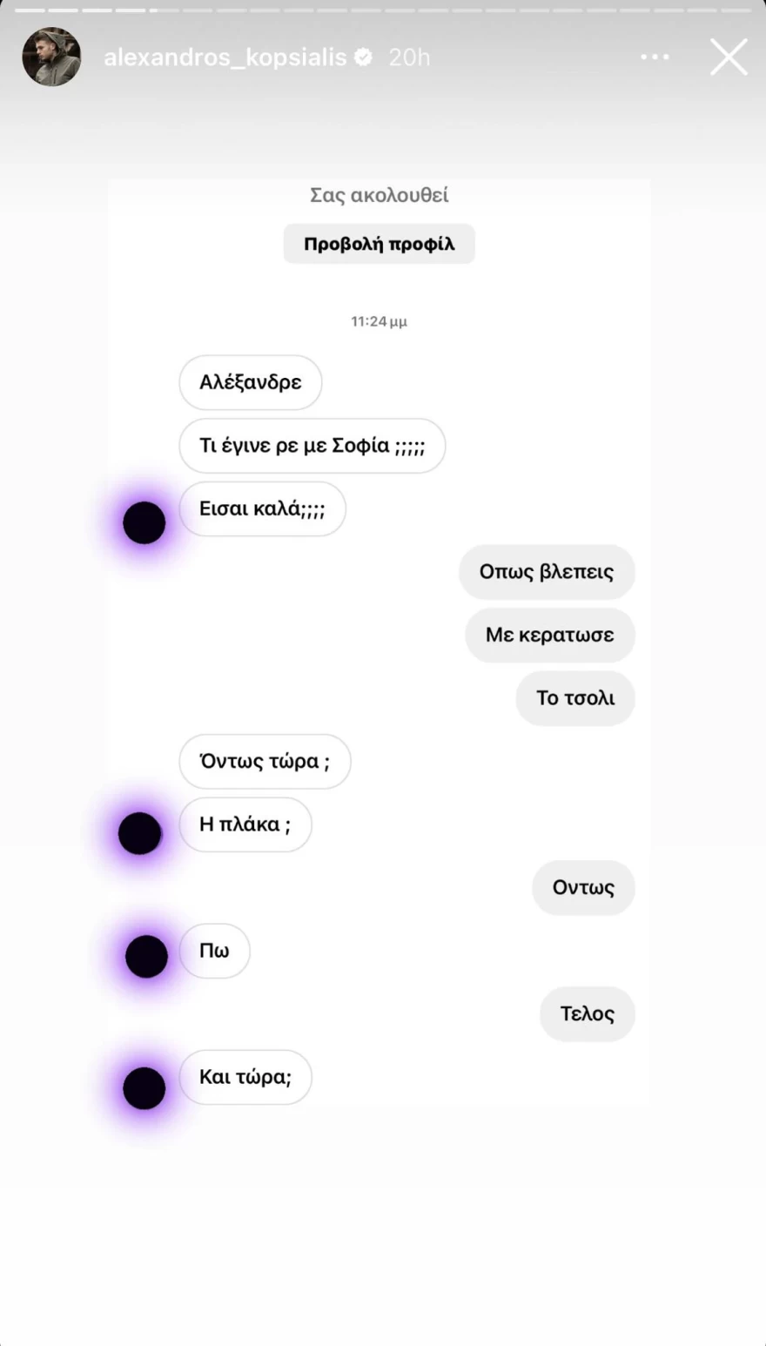Tap the blurred avatar beside Η πλάκα
766x1346 pixels.
point(140,833)
